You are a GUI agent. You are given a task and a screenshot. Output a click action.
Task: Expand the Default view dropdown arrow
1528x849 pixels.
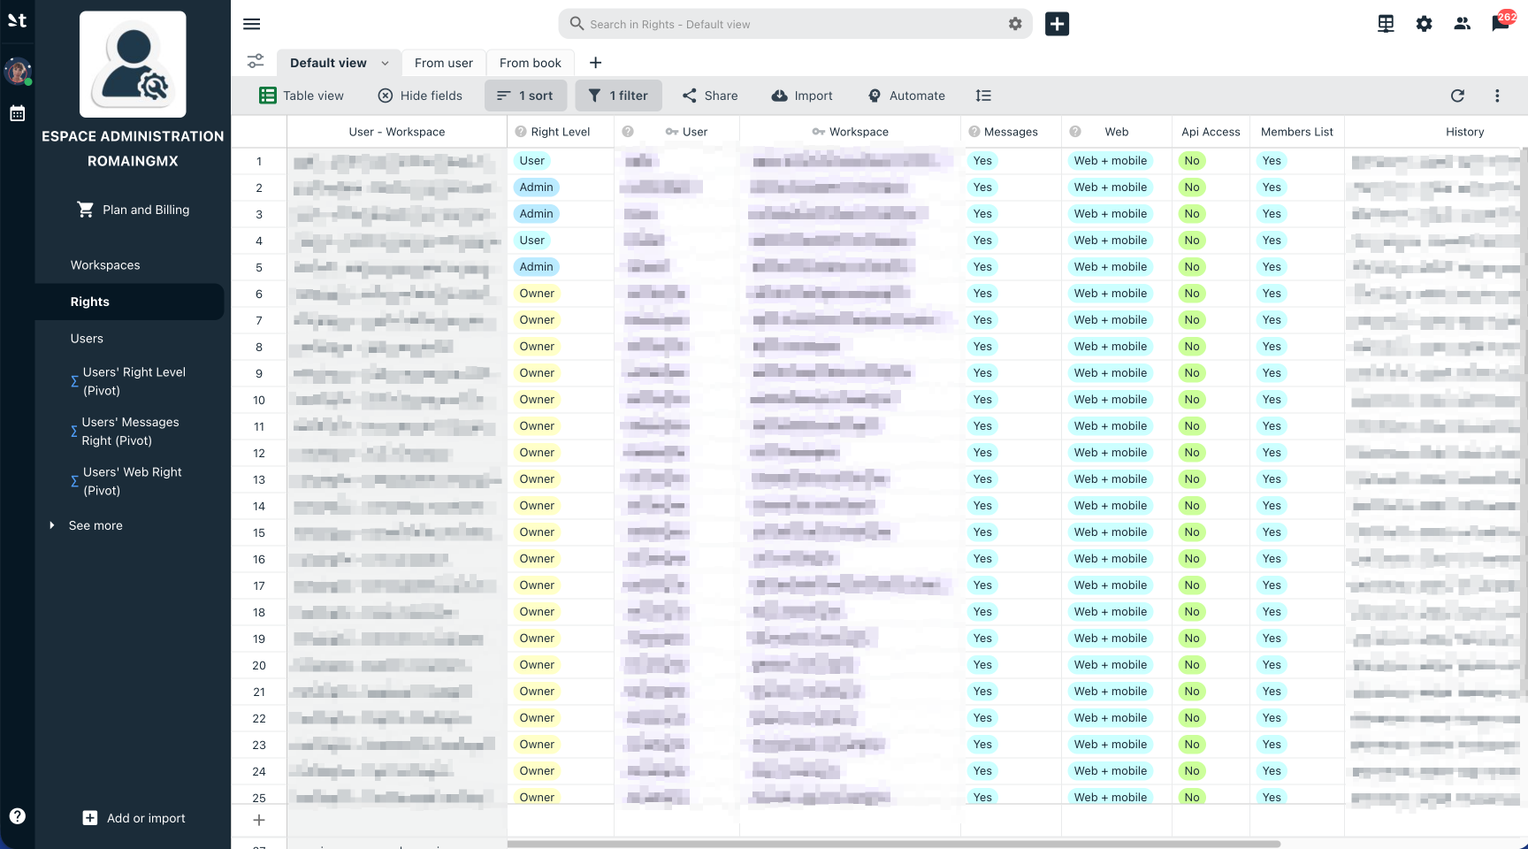coord(385,63)
